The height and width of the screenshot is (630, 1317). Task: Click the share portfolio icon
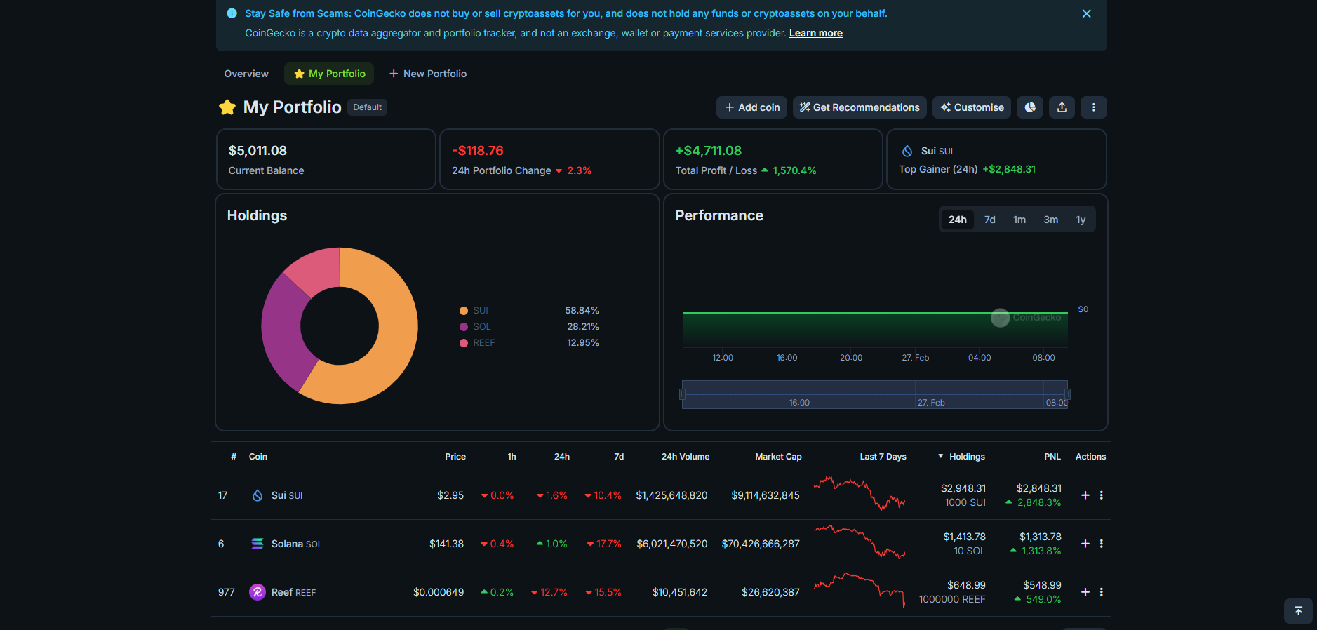coord(1062,107)
